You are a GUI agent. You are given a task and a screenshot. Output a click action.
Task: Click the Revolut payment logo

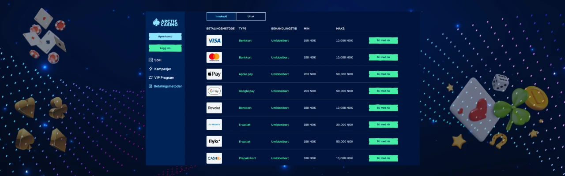tap(214, 108)
